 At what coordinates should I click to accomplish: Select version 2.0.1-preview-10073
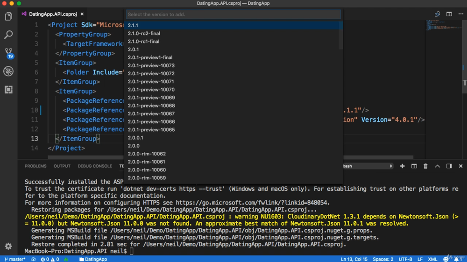coord(233,65)
